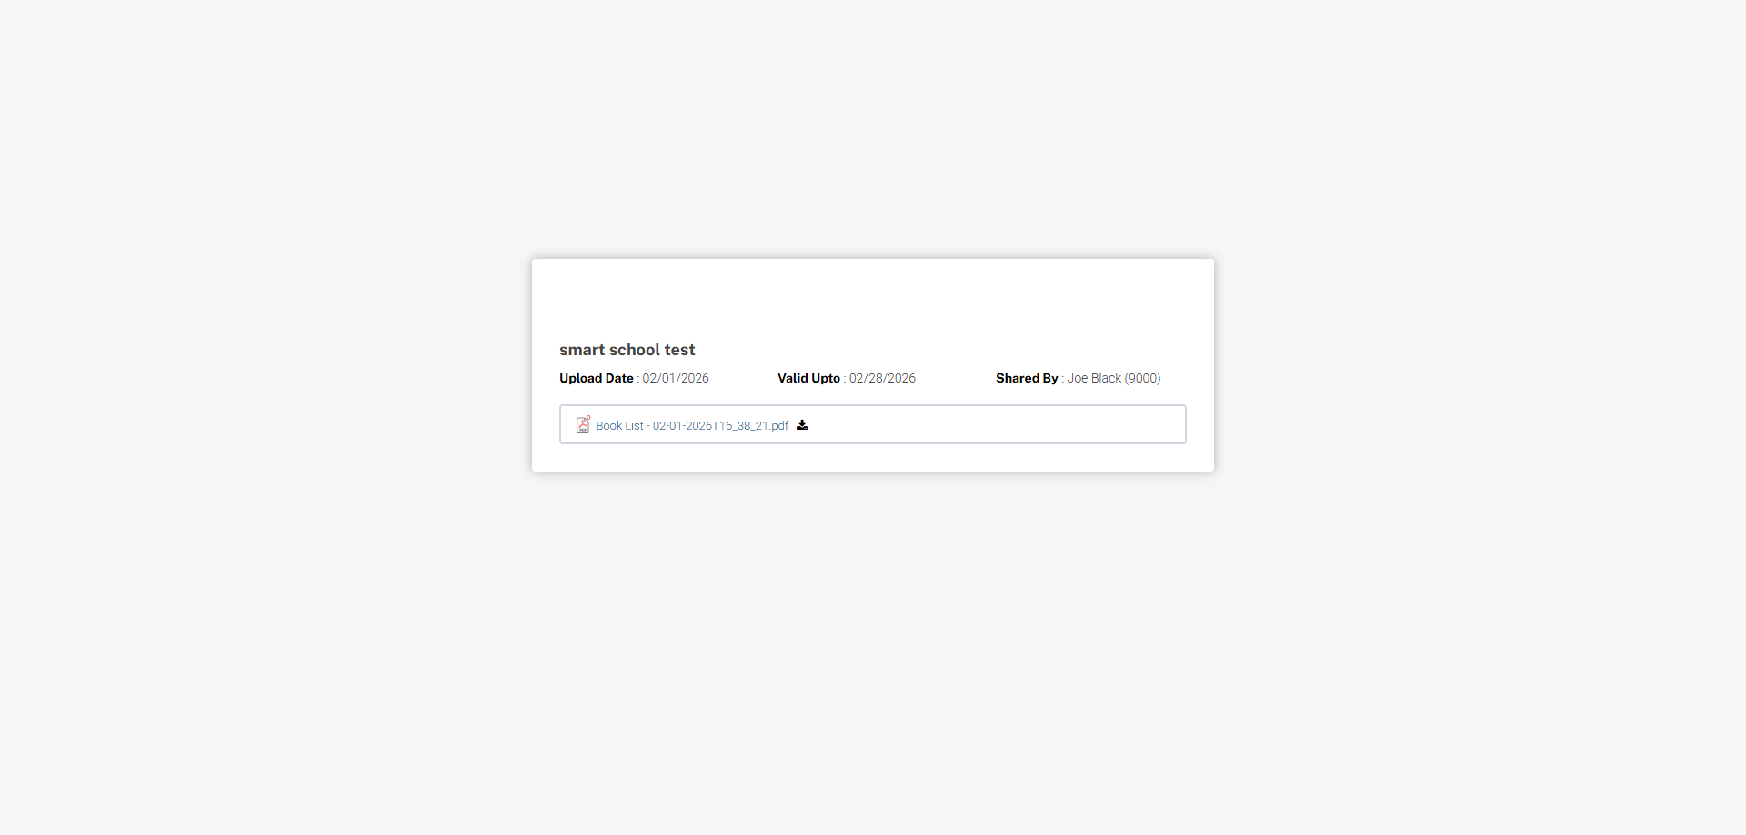
Task: Click the year '2026' in Upload Date
Action: point(695,378)
